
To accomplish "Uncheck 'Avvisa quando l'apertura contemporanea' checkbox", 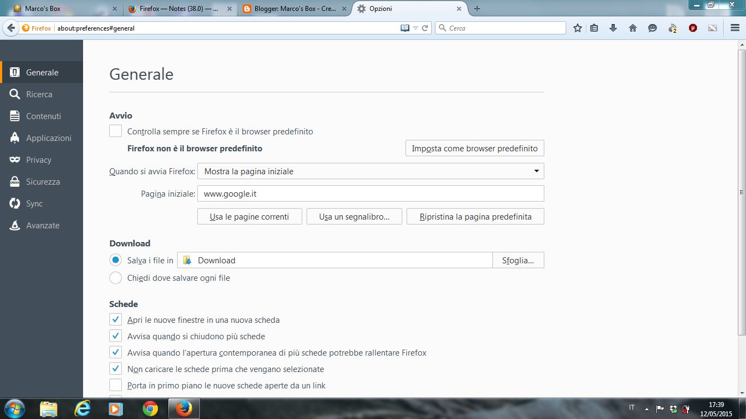I will click(x=115, y=352).
